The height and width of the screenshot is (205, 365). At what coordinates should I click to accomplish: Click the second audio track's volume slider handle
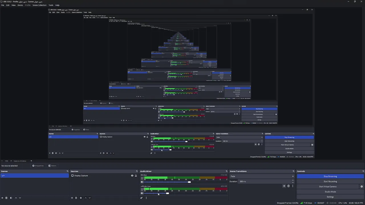167,193
